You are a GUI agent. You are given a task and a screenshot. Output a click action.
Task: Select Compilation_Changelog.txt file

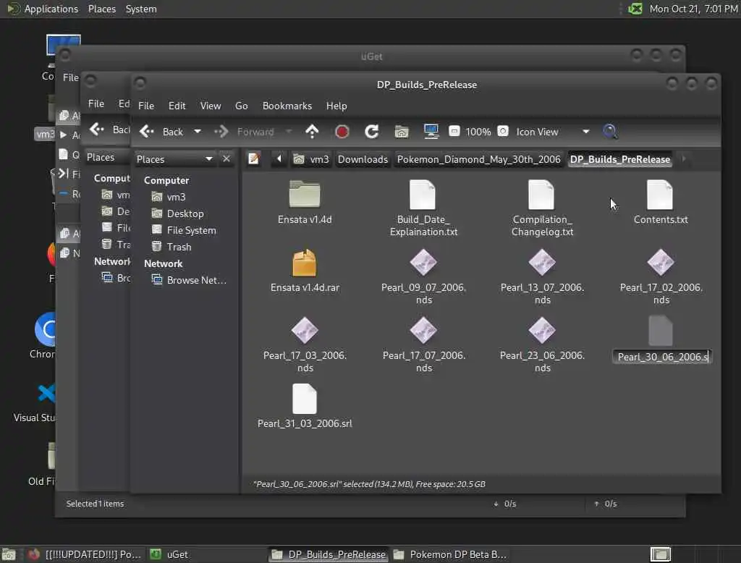542,208
